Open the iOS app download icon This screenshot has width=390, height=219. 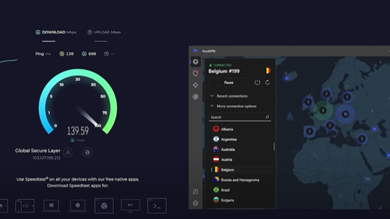[25, 206]
